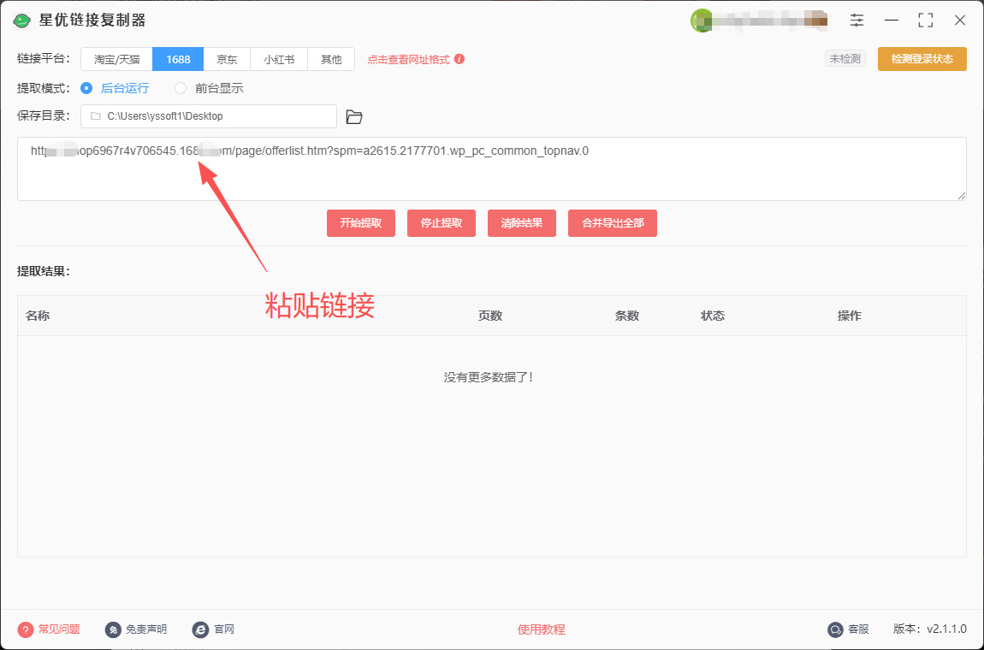Switch to the 京东 platform tab

coord(227,60)
